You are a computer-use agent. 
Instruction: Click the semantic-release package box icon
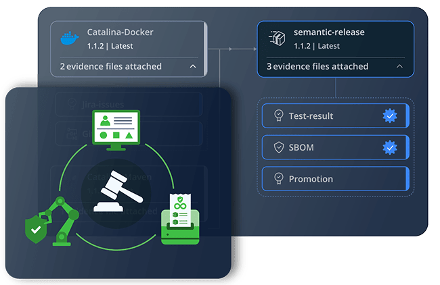pos(277,38)
